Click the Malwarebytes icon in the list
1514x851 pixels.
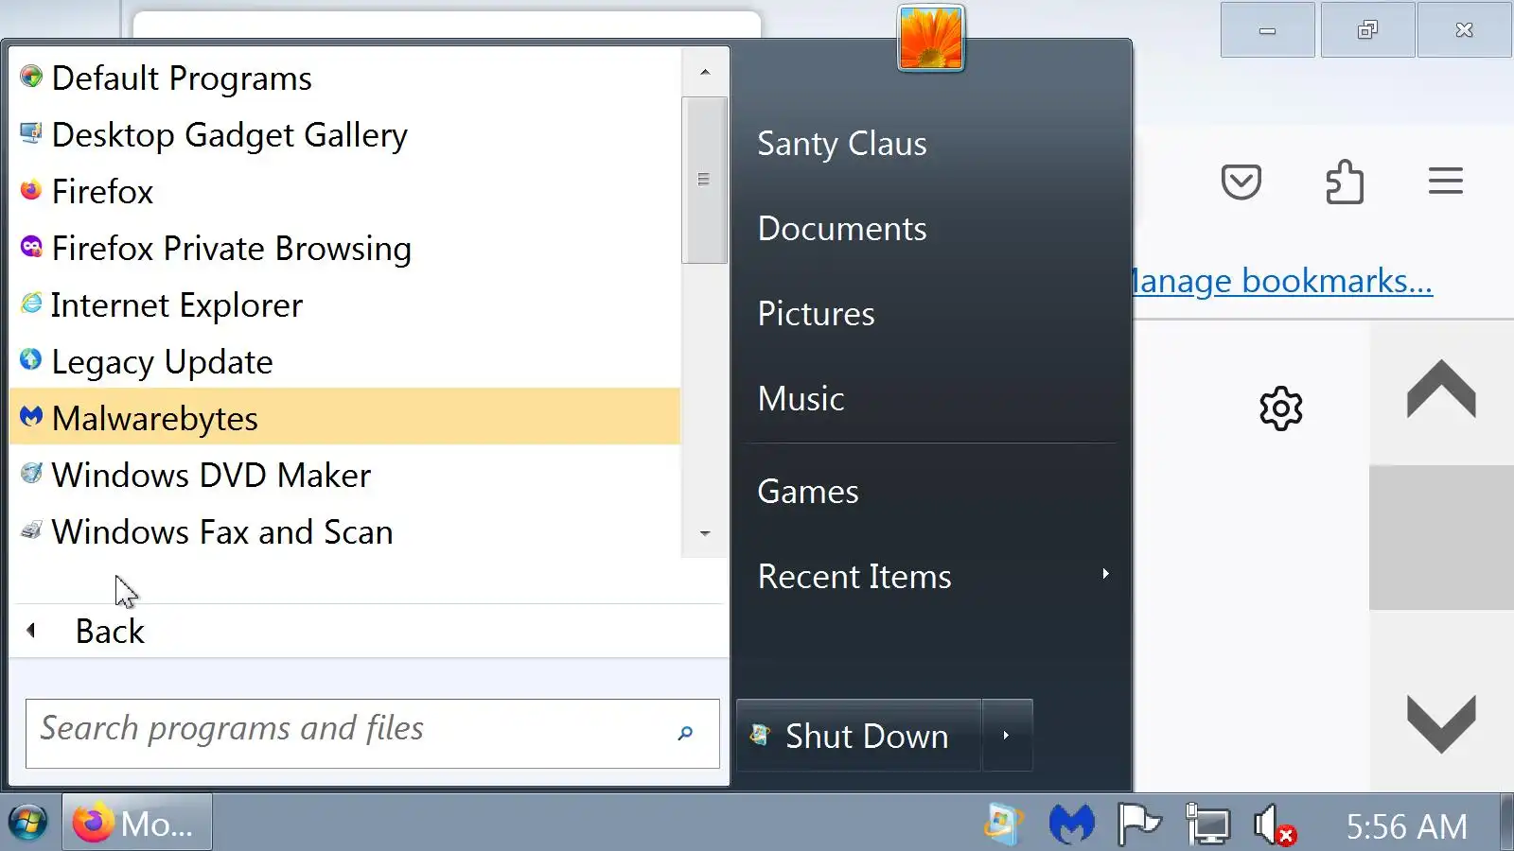31,417
